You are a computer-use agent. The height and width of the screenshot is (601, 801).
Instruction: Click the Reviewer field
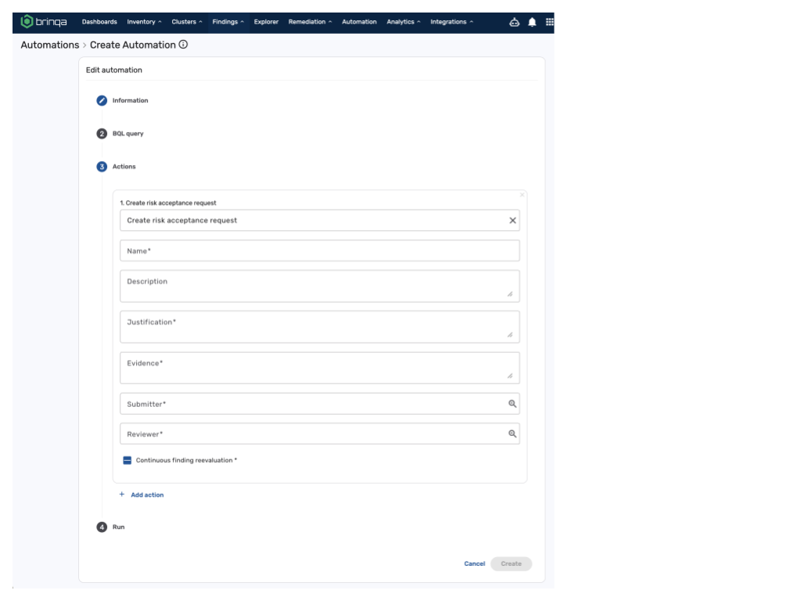[320, 434]
